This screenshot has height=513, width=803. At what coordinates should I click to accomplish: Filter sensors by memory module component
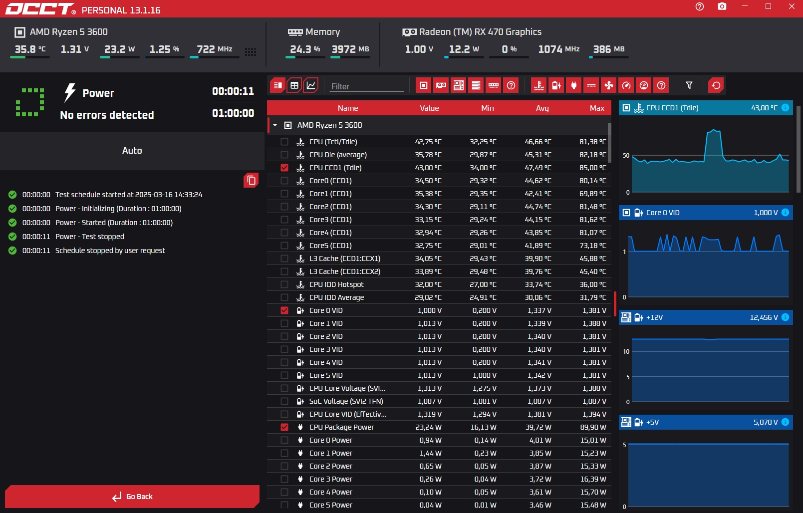pyautogui.click(x=494, y=85)
